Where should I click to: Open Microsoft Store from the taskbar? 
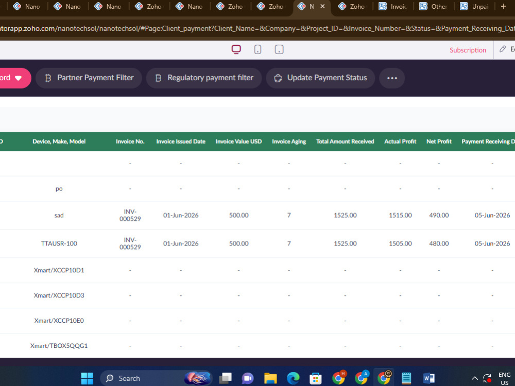(315, 378)
